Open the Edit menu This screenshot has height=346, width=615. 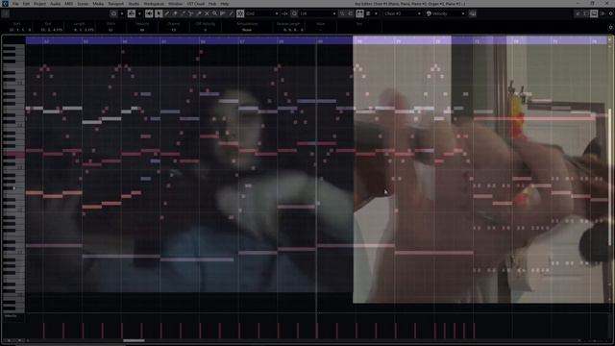click(26, 4)
